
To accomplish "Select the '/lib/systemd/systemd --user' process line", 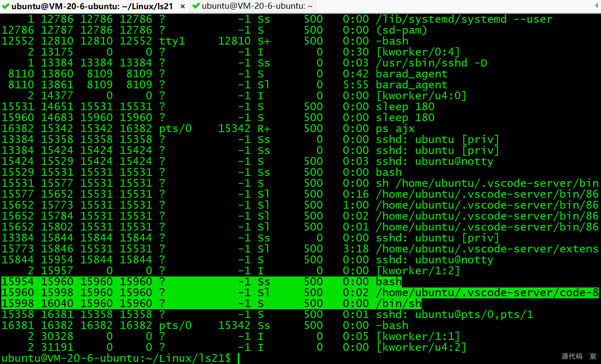I will click(x=277, y=19).
